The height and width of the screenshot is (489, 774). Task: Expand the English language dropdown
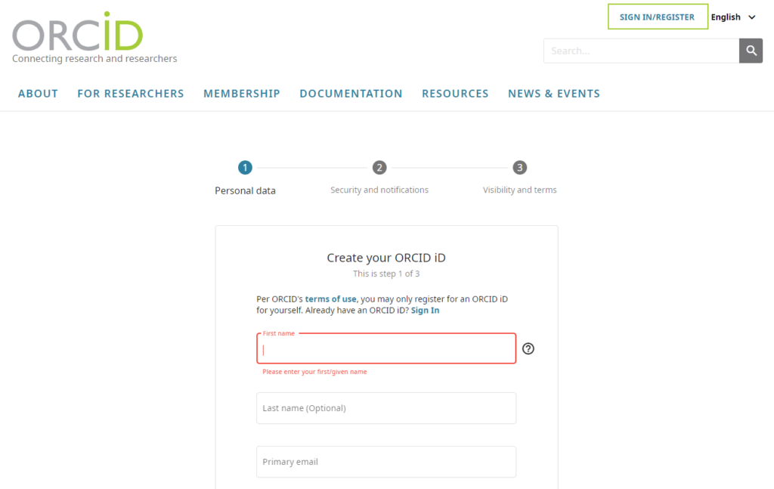coord(733,17)
